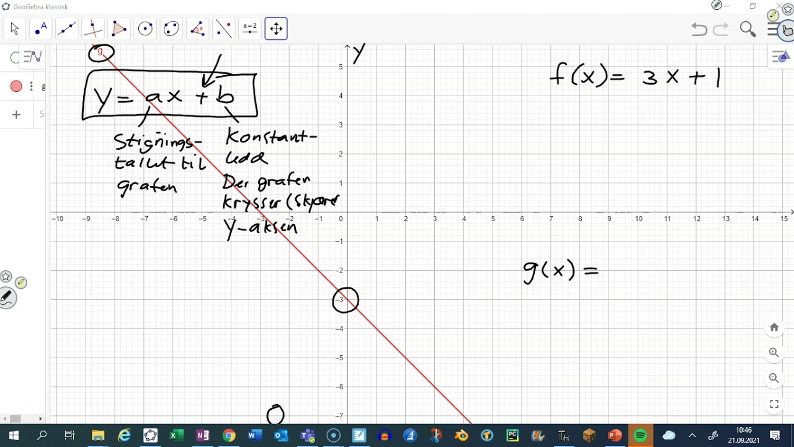Open Windows taskbar search
This screenshot has width=794, height=447.
42,435
